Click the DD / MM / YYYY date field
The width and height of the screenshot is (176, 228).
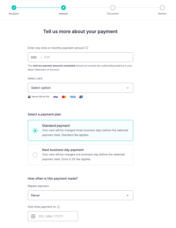point(55,216)
